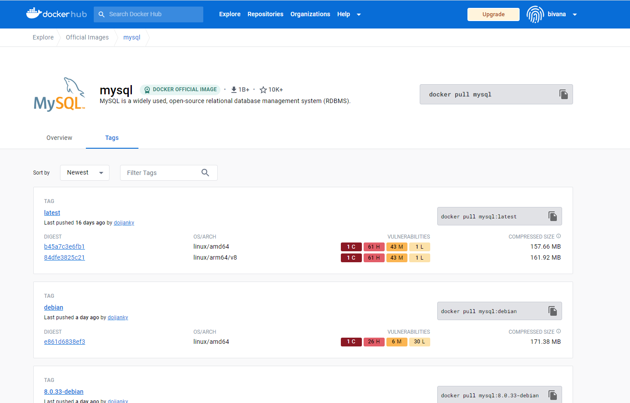Open the latest tag link

point(52,213)
